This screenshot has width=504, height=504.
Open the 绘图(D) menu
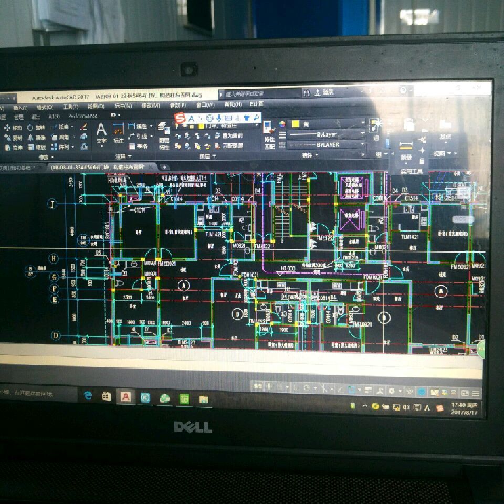[97, 107]
